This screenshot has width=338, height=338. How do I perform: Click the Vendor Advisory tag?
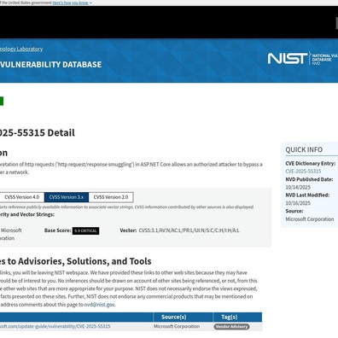pyautogui.click(x=231, y=327)
